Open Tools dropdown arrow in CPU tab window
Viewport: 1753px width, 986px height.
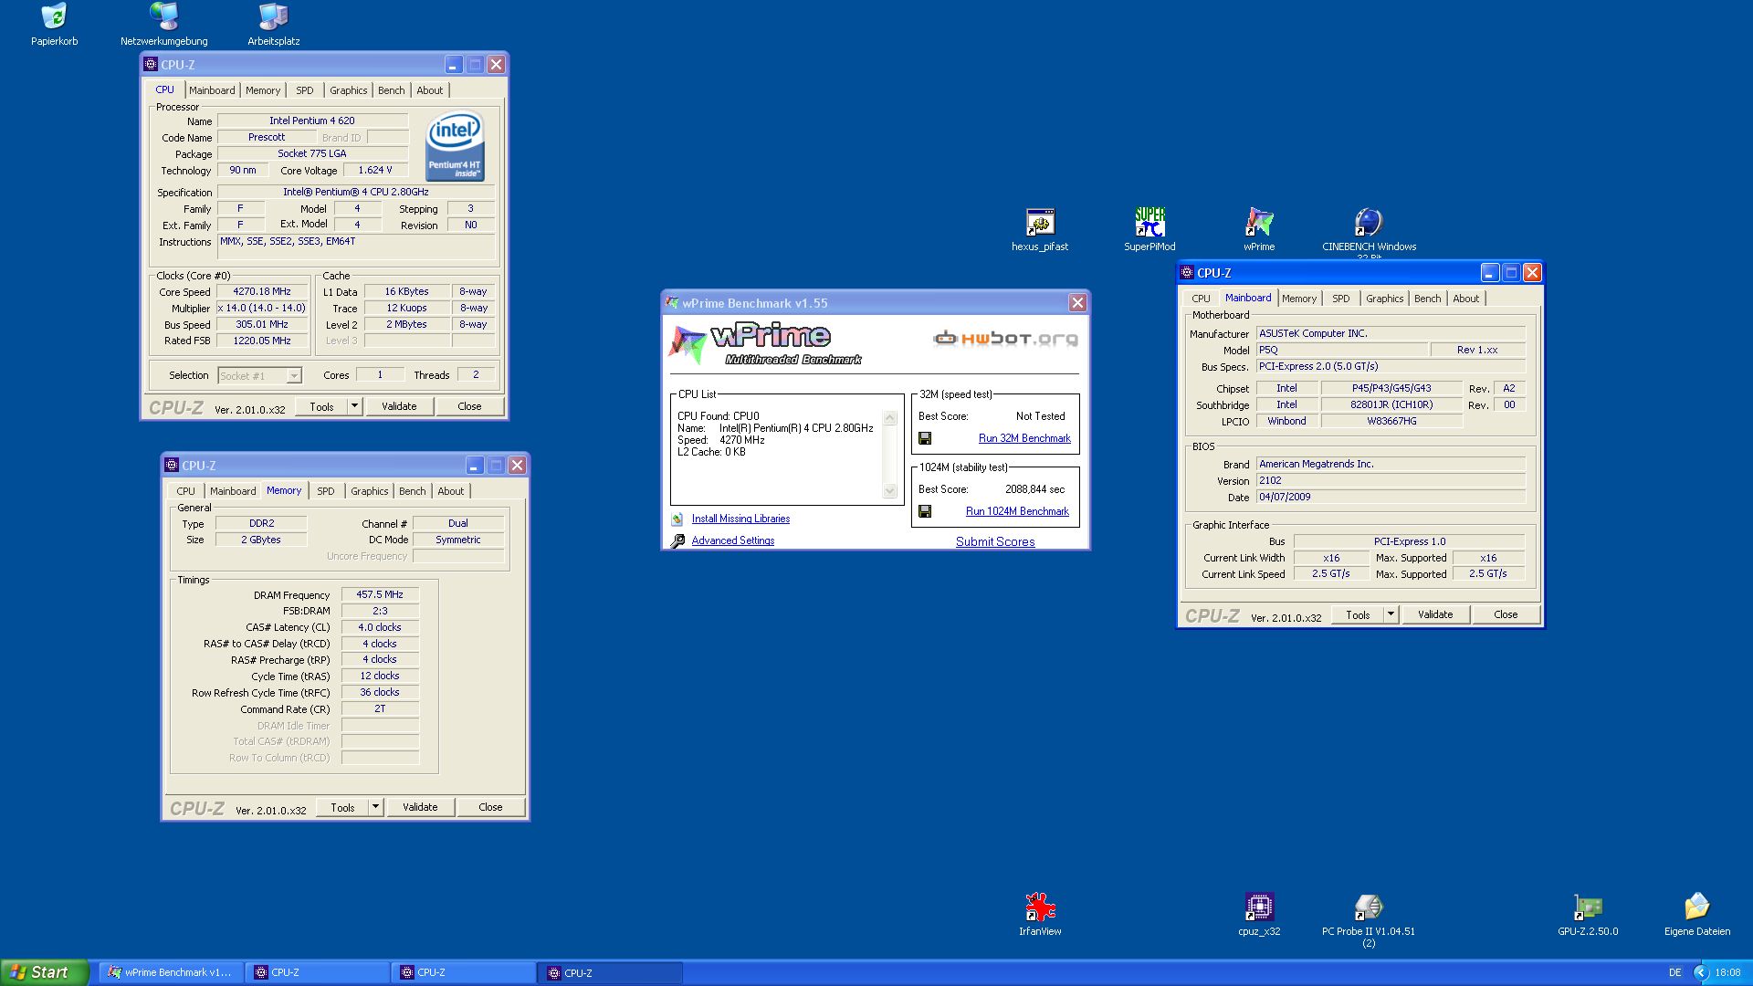pyautogui.click(x=354, y=406)
